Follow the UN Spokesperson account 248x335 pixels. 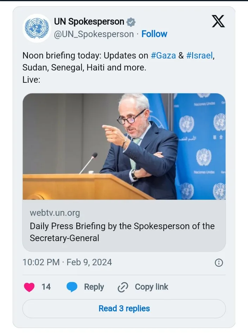tap(154, 34)
